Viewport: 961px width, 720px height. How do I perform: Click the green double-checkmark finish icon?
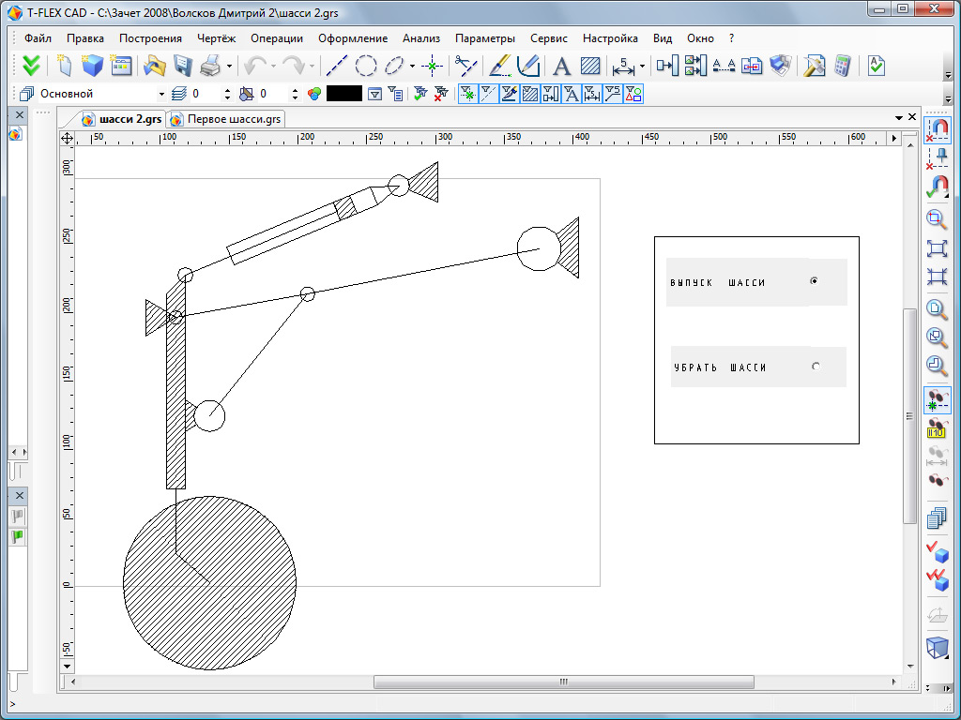pyautogui.click(x=31, y=66)
